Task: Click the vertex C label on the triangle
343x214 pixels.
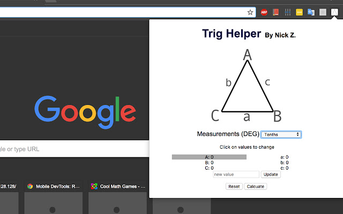Action: tap(215, 116)
